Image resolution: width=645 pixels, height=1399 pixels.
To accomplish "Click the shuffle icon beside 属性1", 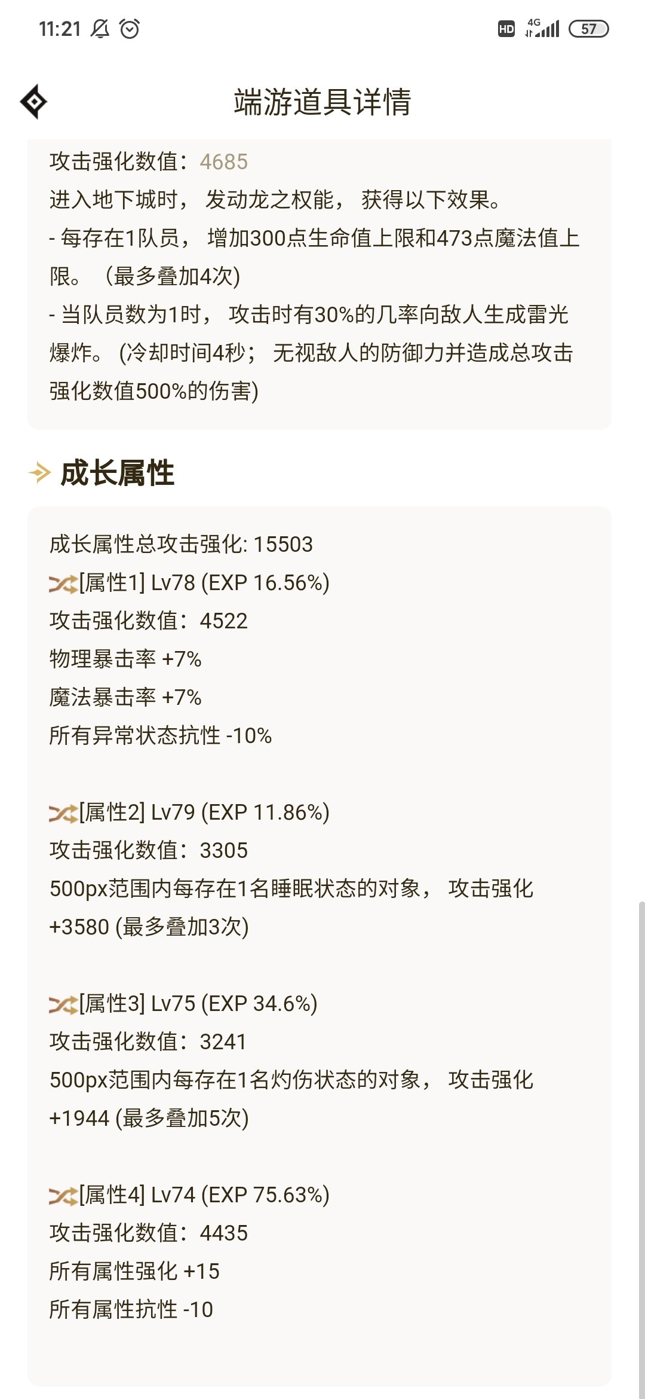I will pos(63,584).
